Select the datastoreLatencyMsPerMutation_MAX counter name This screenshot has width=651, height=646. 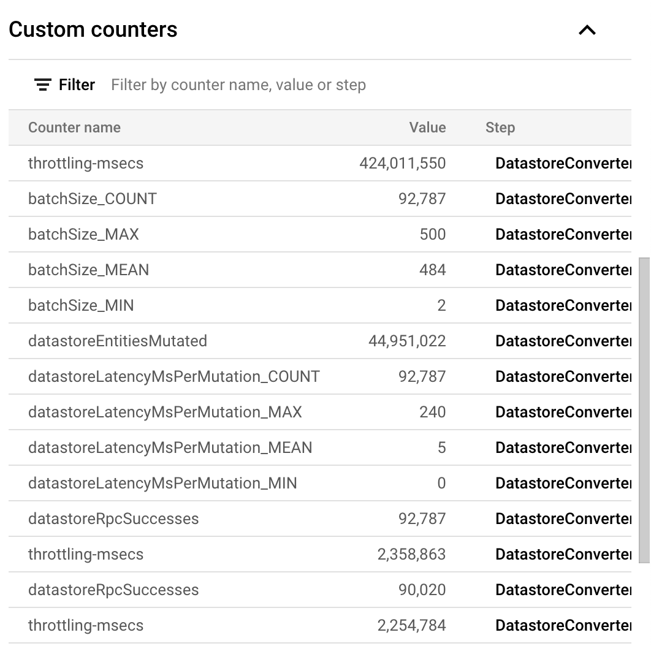165,412
